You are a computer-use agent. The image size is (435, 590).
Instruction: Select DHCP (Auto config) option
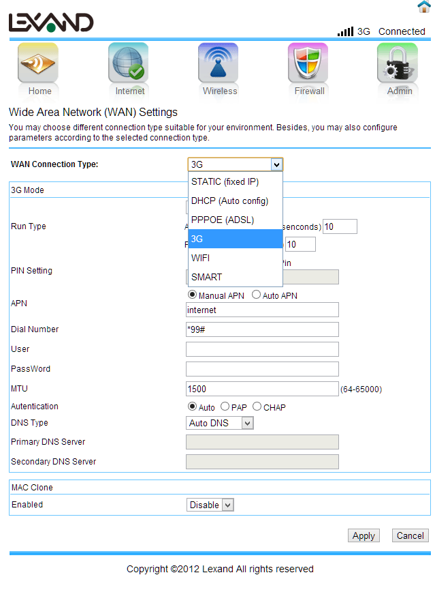(235, 201)
